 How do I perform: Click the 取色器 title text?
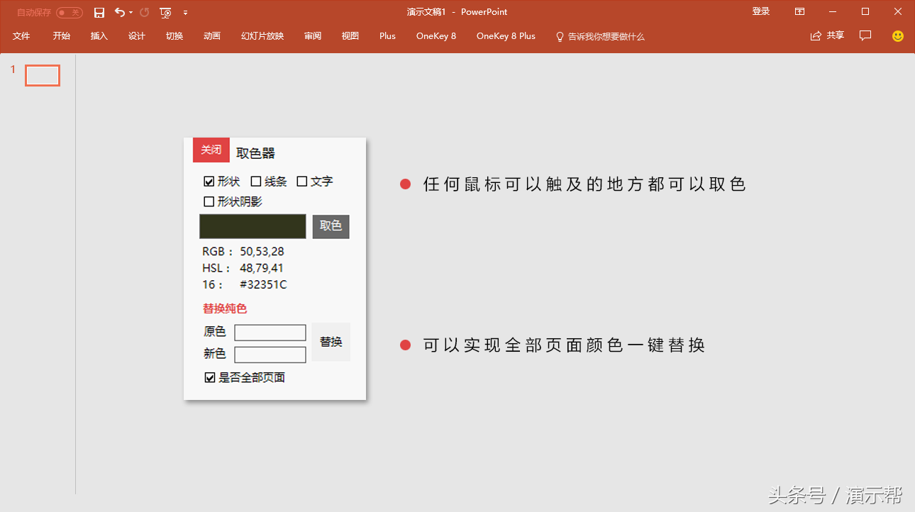tap(255, 153)
